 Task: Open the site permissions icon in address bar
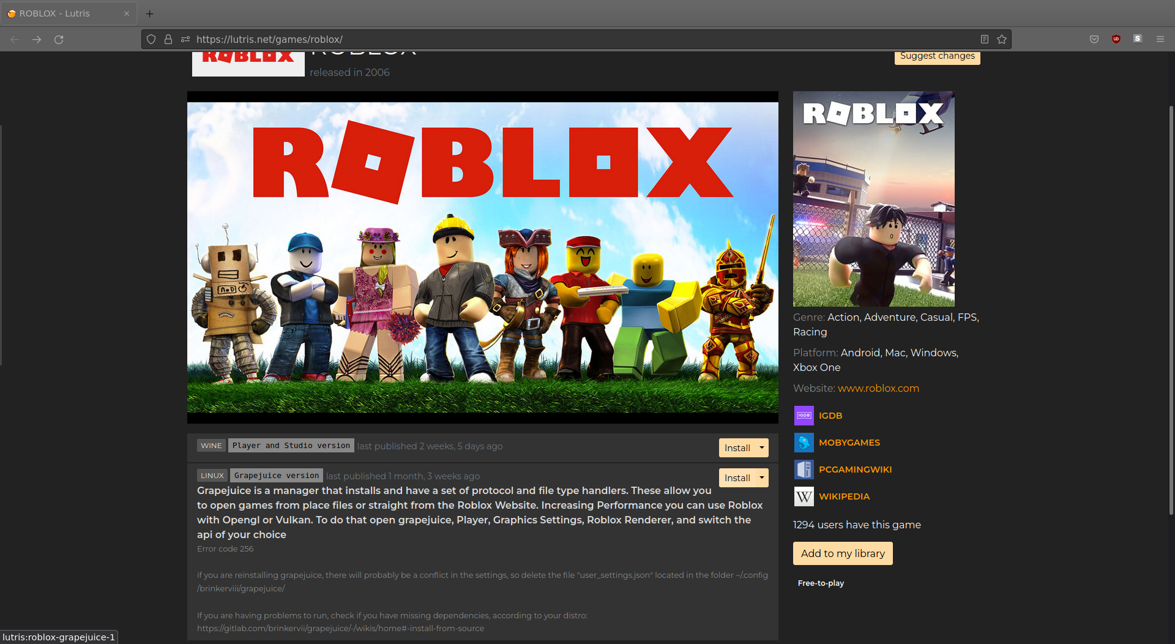185,39
